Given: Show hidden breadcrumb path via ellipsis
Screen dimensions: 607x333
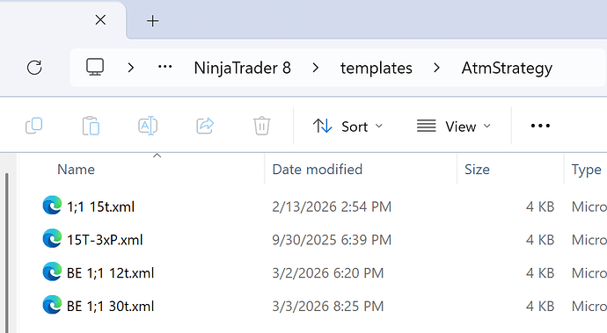Looking at the screenshot, I should click(165, 68).
